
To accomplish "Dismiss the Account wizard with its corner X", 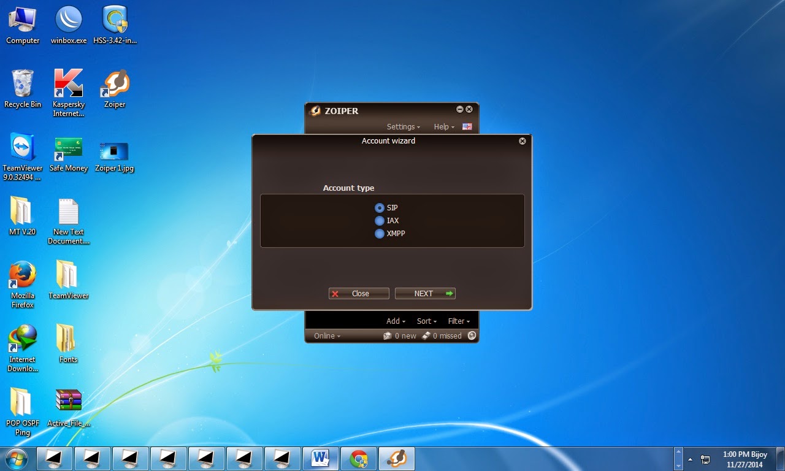I will 523,141.
